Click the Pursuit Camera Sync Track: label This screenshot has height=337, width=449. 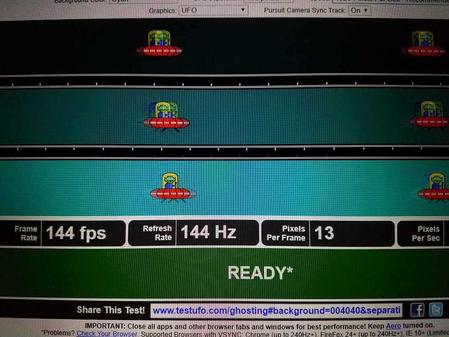point(305,11)
